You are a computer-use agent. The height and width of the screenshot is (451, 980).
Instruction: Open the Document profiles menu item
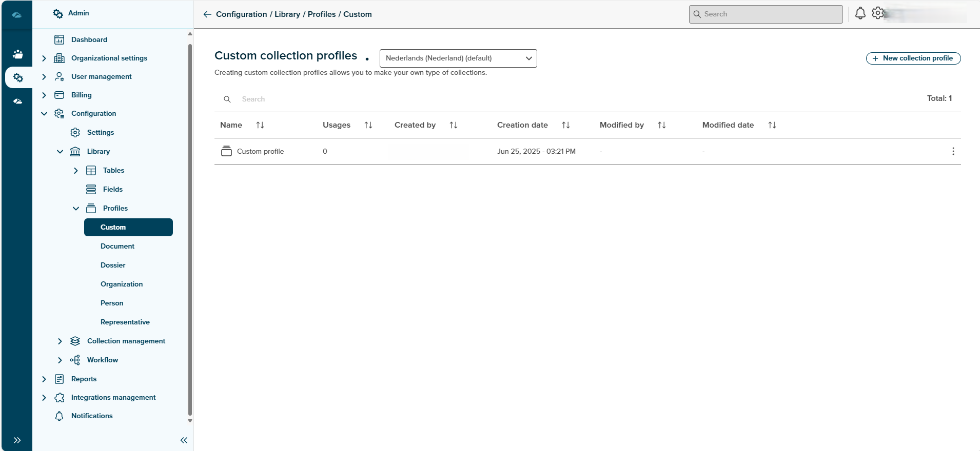(117, 247)
